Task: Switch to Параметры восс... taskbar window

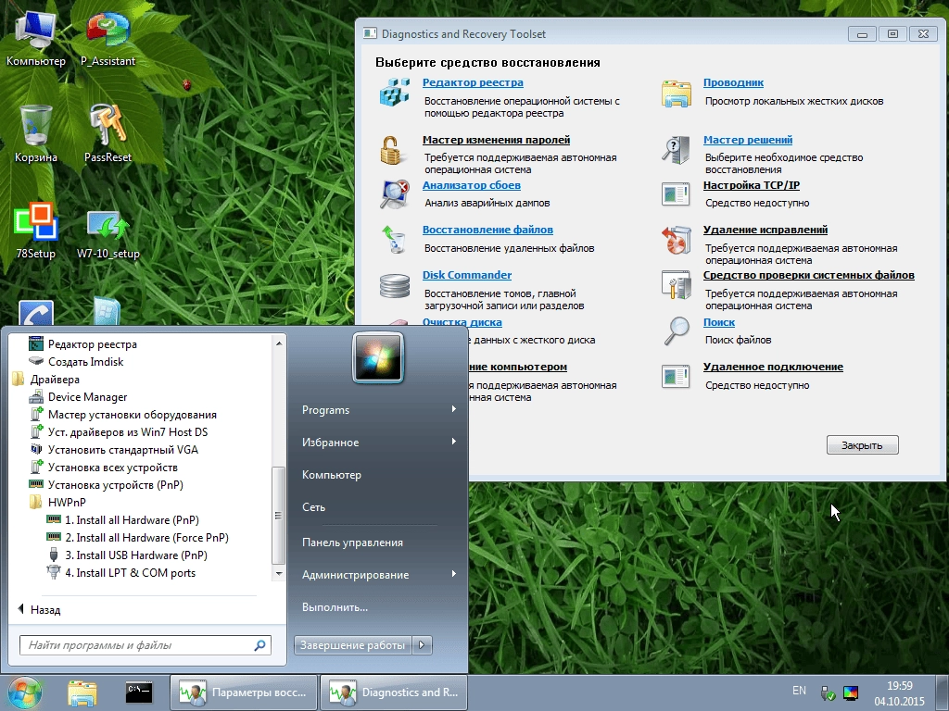Action: point(244,692)
